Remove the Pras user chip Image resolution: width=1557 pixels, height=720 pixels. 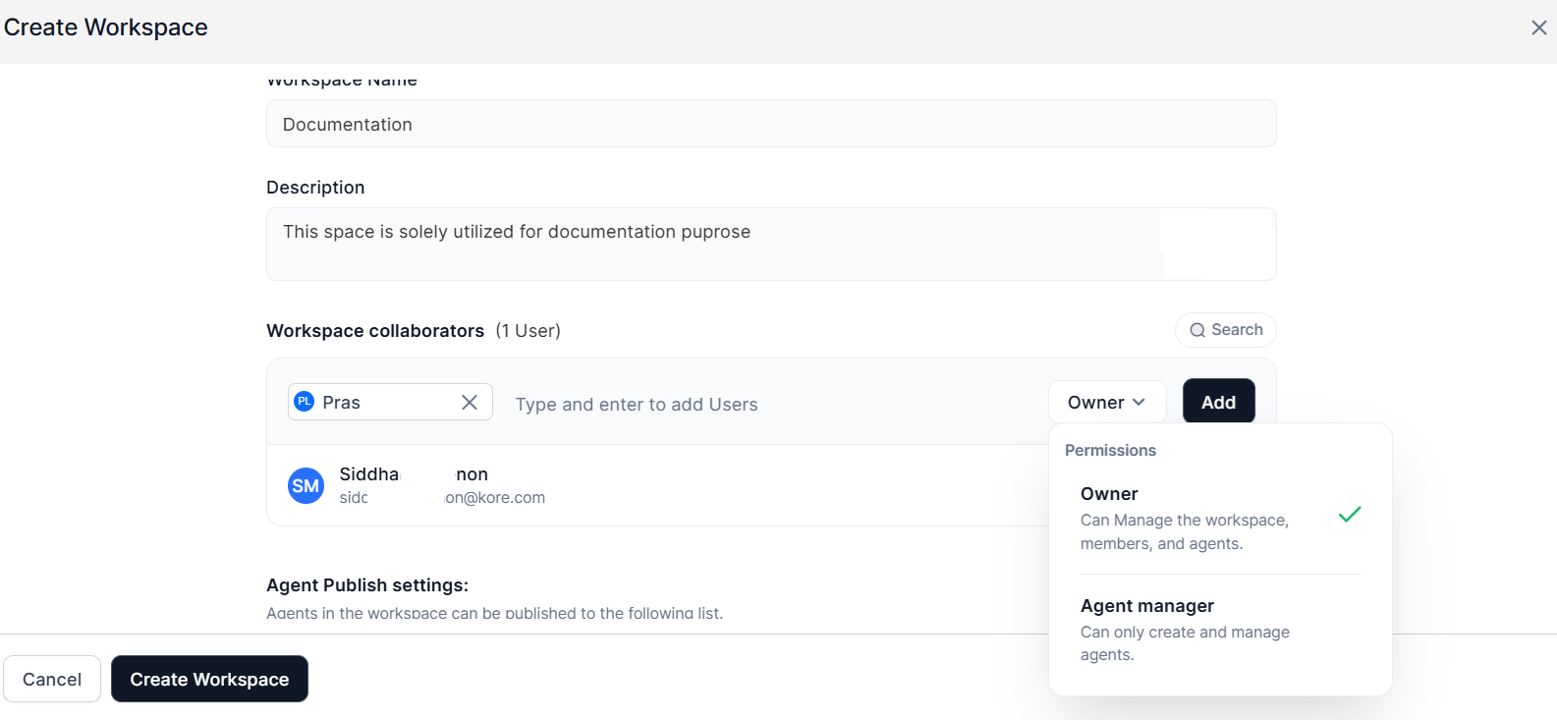(470, 402)
